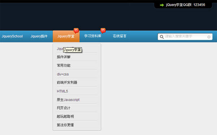Image resolution: width=217 pixels, height=135 pixels.
Task: Go to the 在线留言 page
Action: [x=120, y=36]
